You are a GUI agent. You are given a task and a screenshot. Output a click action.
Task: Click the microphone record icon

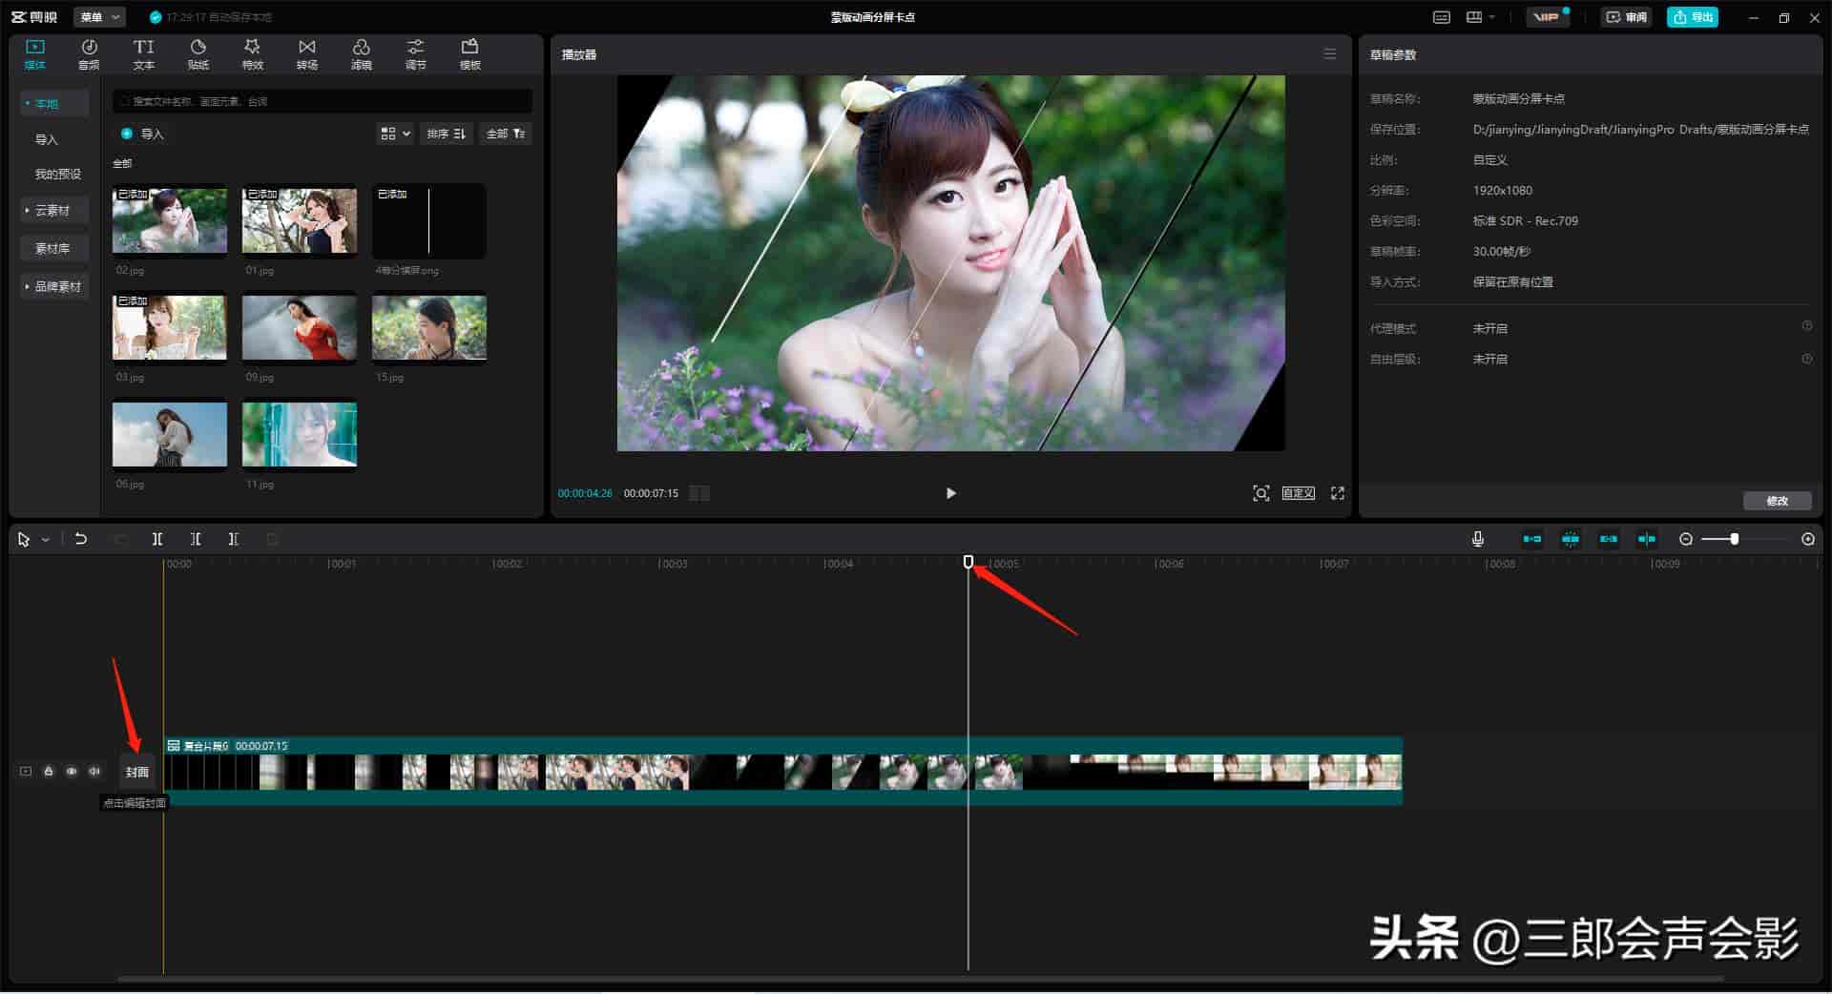pos(1478,539)
